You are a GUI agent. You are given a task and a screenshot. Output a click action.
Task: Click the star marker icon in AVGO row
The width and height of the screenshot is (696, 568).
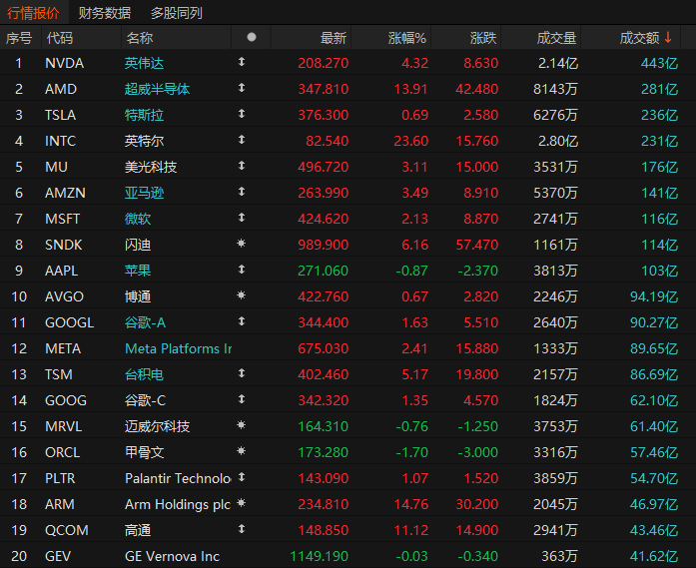[x=241, y=295]
